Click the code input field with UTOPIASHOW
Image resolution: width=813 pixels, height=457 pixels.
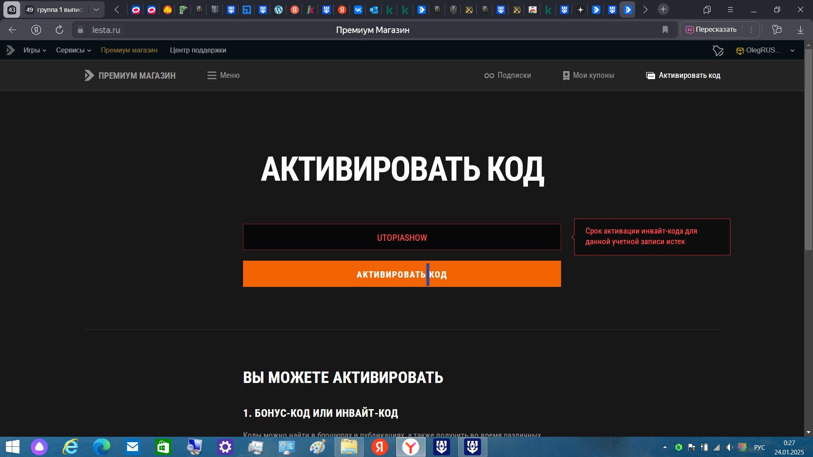click(401, 237)
